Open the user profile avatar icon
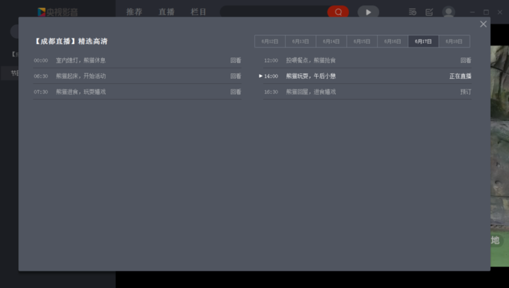 (x=448, y=12)
